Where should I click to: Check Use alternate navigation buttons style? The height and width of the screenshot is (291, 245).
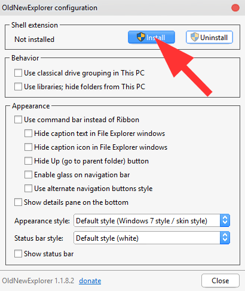pos(28,189)
